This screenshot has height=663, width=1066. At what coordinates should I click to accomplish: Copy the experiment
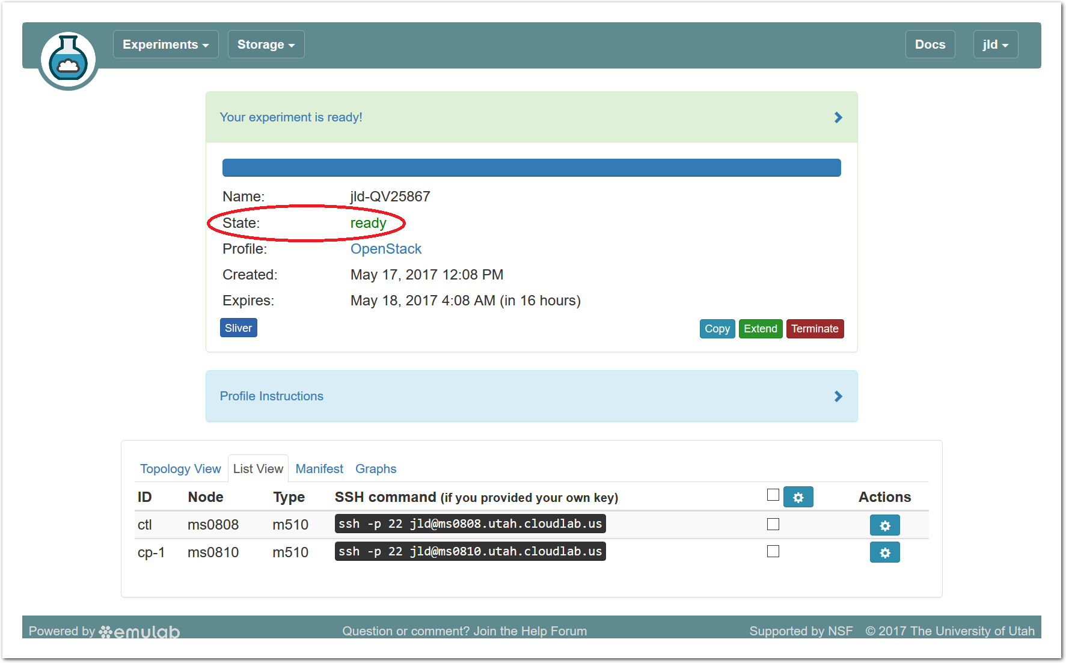717,329
